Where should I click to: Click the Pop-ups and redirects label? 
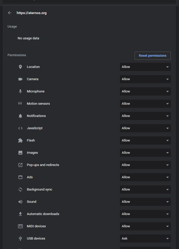click(x=43, y=165)
